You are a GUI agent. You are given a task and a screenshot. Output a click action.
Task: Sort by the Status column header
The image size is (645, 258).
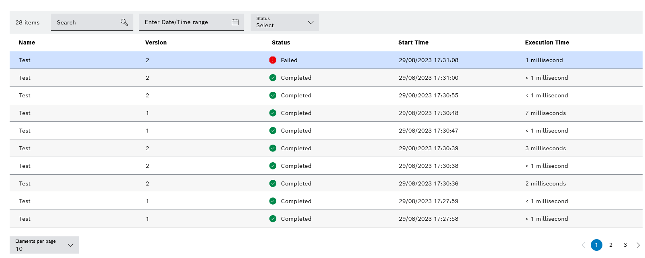281,42
